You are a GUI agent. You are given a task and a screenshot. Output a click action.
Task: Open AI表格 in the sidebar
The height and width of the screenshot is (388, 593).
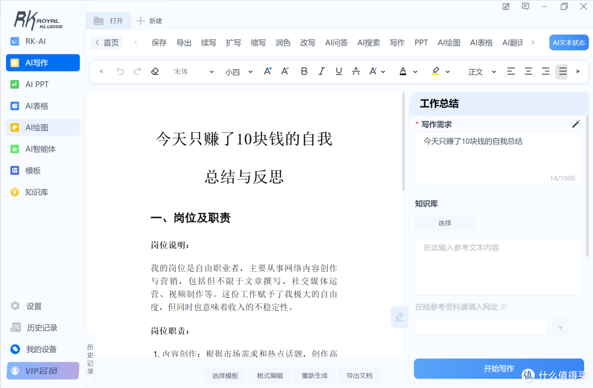click(x=43, y=106)
